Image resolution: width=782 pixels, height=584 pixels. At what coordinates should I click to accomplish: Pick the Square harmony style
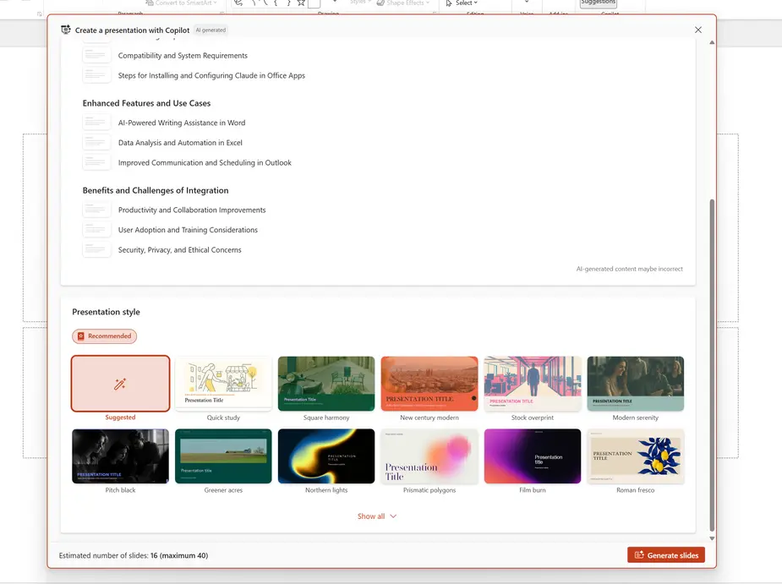pyautogui.click(x=326, y=384)
